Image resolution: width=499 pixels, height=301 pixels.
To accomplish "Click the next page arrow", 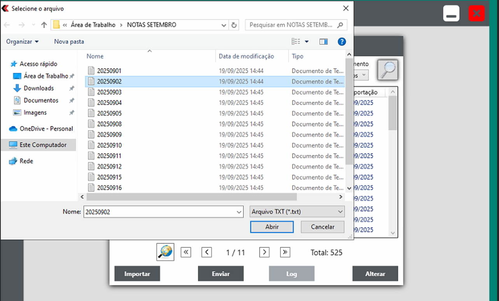I will click(x=264, y=252).
